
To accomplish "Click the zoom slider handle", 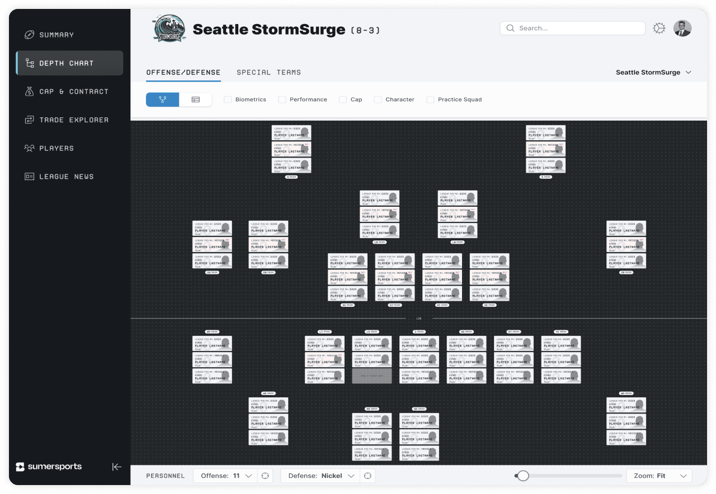I will tap(523, 476).
